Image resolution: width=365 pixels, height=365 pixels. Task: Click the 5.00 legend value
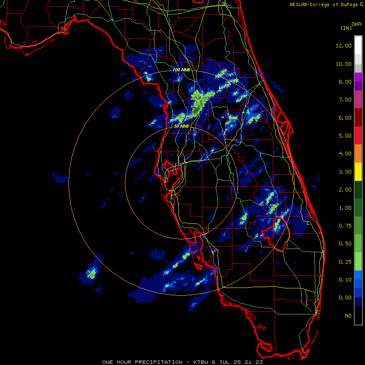coord(345,136)
